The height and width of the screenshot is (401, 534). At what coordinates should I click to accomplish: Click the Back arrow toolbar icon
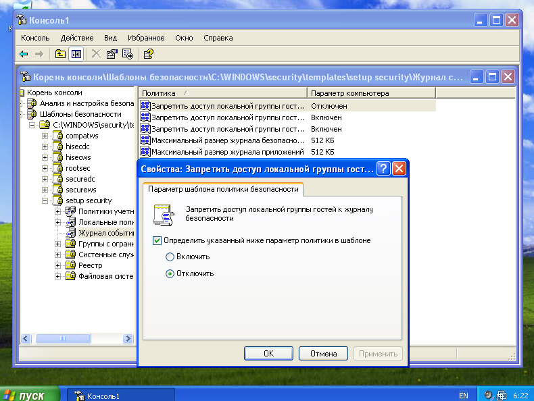(x=24, y=54)
